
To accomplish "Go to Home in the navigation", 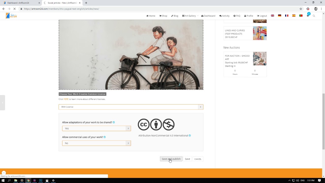I will point(151,16).
